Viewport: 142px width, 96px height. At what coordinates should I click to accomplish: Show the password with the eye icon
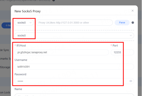(131, 81)
